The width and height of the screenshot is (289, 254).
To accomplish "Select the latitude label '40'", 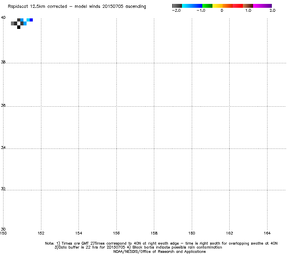I will coord(3,18).
